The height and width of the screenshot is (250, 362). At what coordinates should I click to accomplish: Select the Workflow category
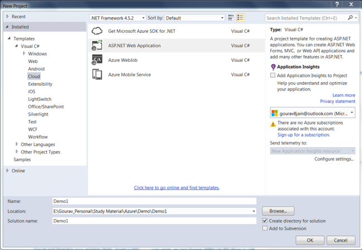[38, 137]
